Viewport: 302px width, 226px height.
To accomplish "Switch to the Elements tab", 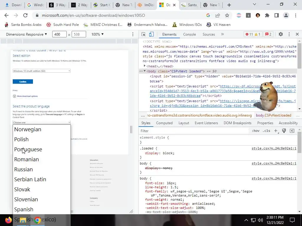I will (169, 34).
